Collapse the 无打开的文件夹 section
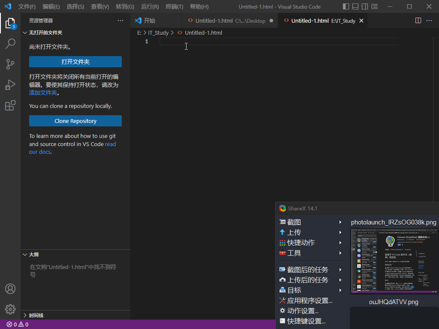 pyautogui.click(x=75, y=33)
